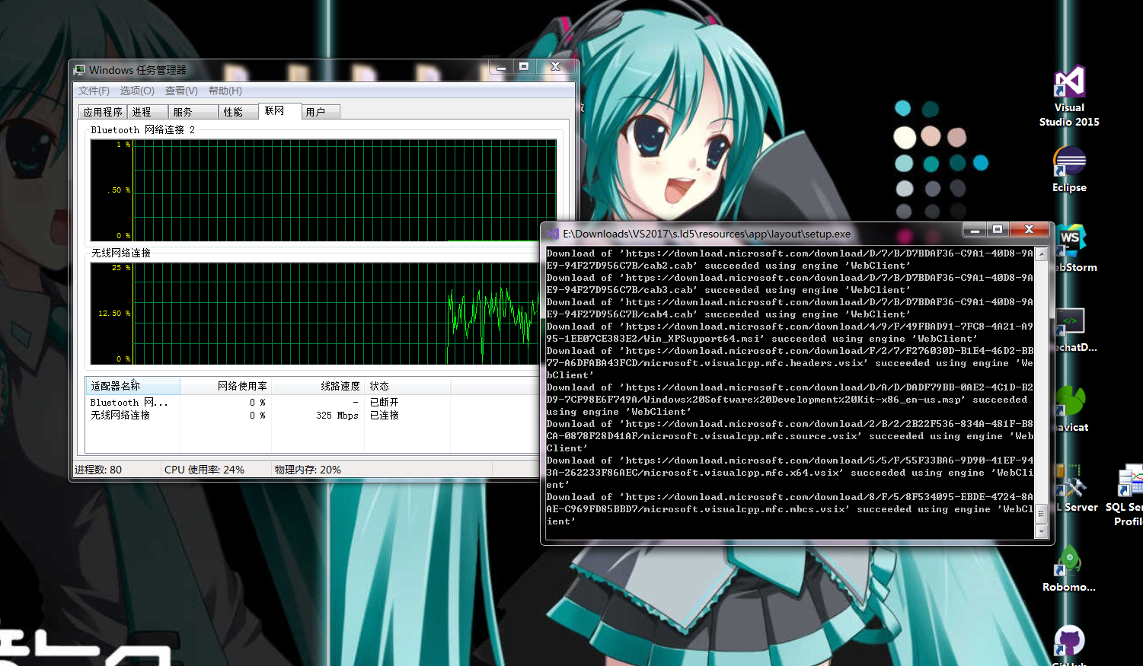Click the cab4.cab text in the console
This screenshot has height=666, width=1143.
tap(668, 314)
